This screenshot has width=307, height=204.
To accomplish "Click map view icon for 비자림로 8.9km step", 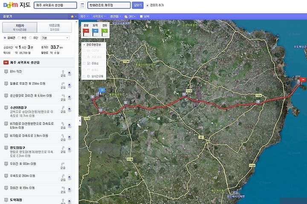I will tap(70, 125).
